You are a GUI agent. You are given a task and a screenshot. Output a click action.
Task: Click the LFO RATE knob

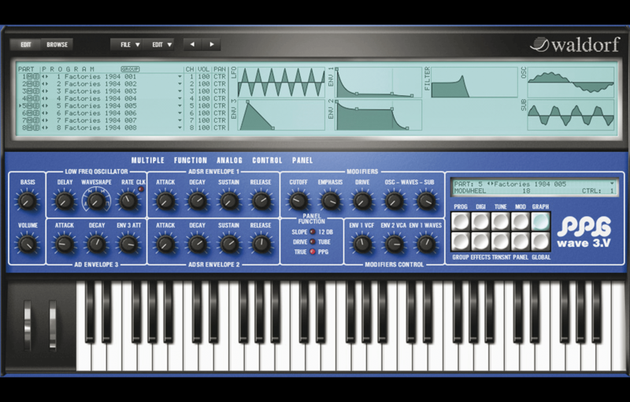coord(128,201)
